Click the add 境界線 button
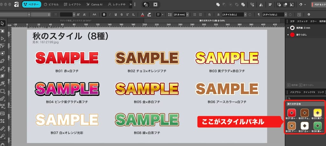Image resolution: width=326 pixels, height=146 pixels. click(x=293, y=85)
